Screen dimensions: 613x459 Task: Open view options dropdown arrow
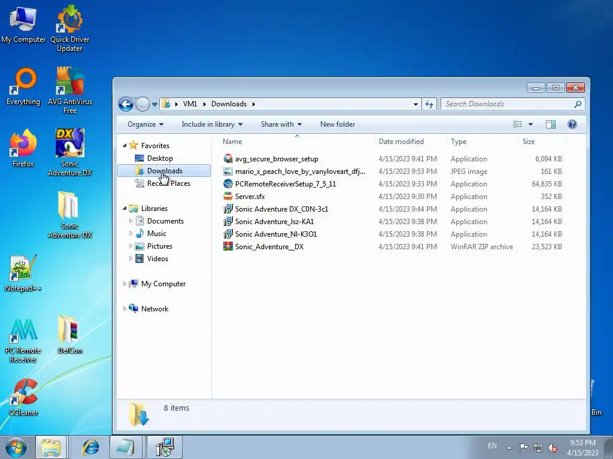[530, 124]
